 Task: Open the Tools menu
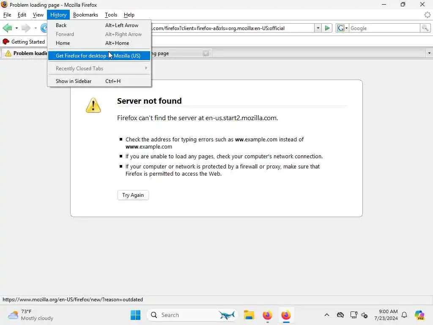pos(111,15)
